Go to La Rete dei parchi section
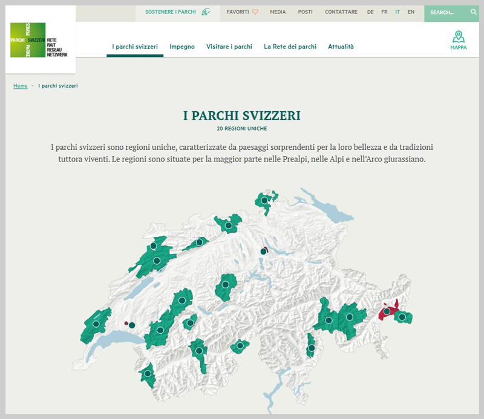Screen dimensions: 484x419 [x=290, y=47]
